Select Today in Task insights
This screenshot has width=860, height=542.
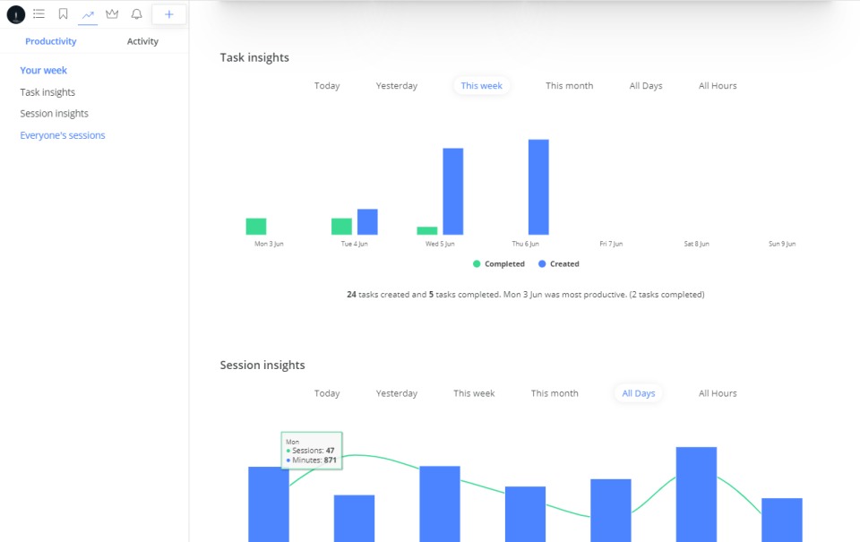(x=327, y=86)
